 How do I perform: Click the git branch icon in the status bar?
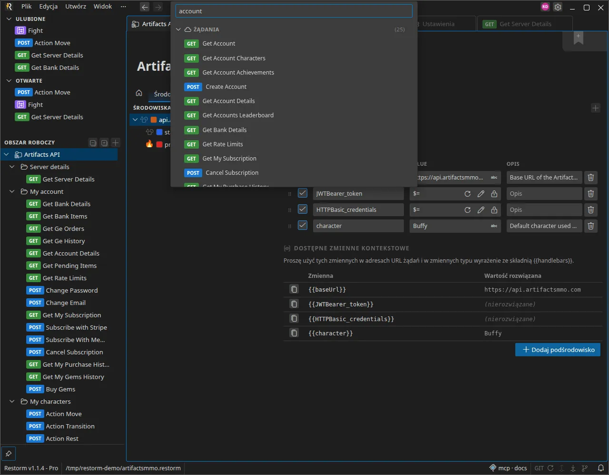(585, 468)
